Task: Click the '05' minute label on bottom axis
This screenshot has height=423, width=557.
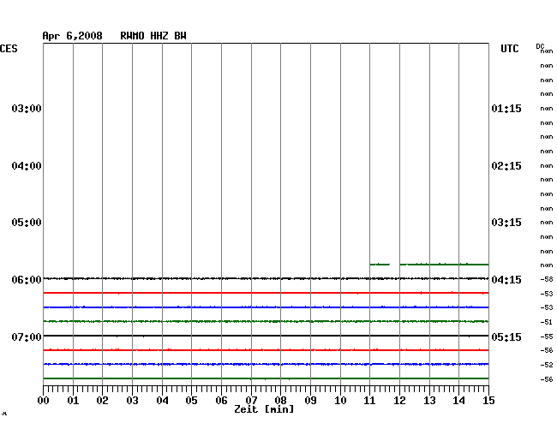Action: pos(191,401)
